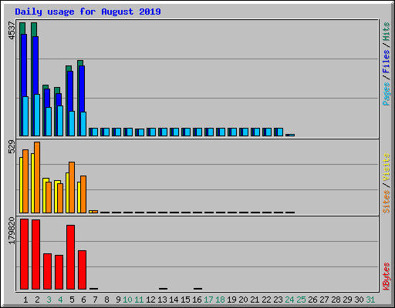Select green day 11 on the x-axis
The image size is (395, 308).
pos(139,300)
